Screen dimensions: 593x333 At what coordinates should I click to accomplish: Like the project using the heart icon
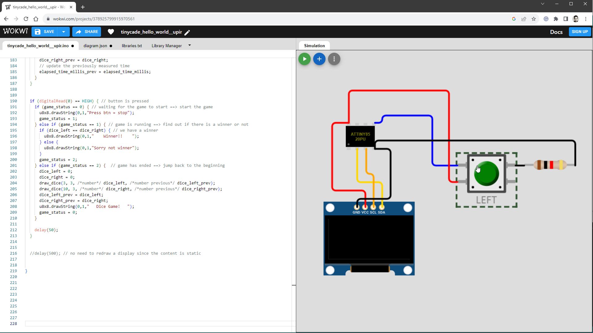click(x=111, y=32)
